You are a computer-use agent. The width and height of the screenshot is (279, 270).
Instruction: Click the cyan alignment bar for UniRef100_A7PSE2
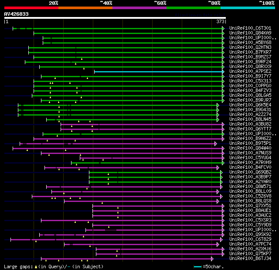coord(158,72)
